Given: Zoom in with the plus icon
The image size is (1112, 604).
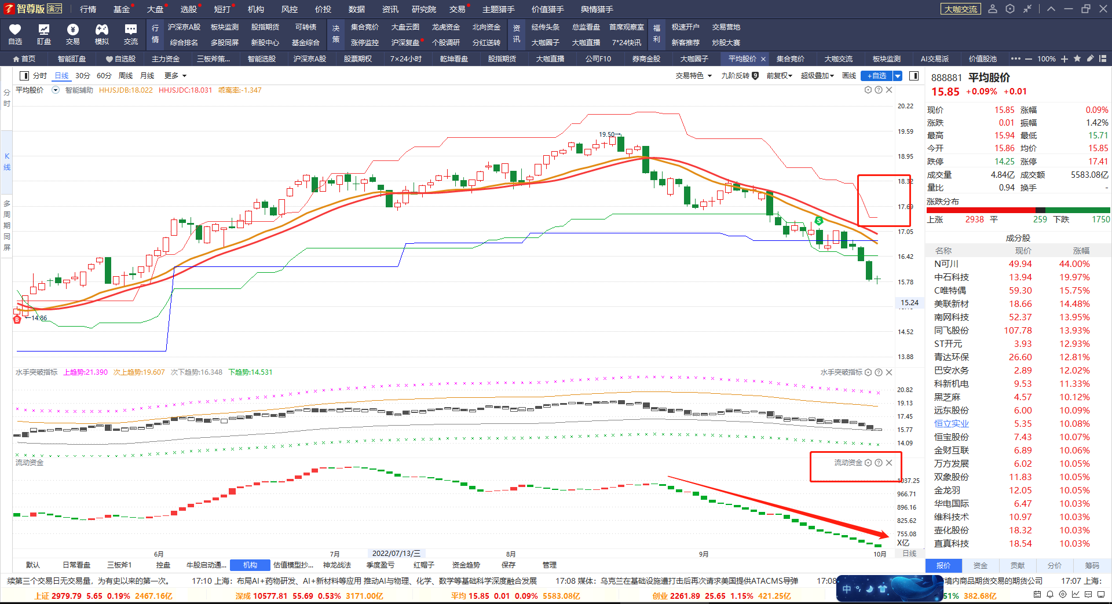Looking at the screenshot, I should click(1065, 58).
